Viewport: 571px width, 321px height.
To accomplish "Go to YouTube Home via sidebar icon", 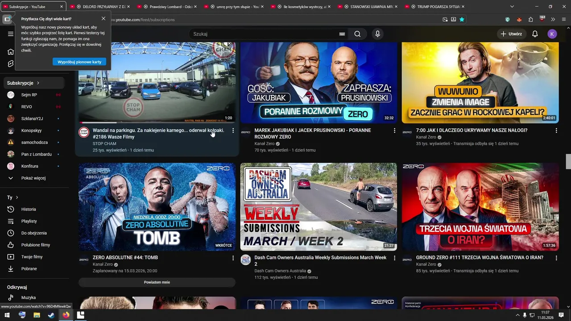I will click(x=11, y=52).
